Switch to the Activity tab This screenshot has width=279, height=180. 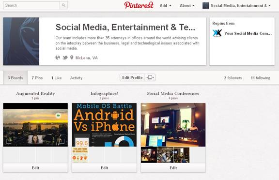coord(76,78)
